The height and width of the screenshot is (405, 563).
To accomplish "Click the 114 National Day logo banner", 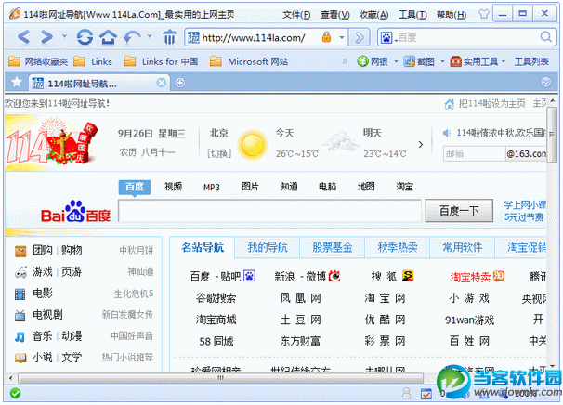I will click(52, 143).
